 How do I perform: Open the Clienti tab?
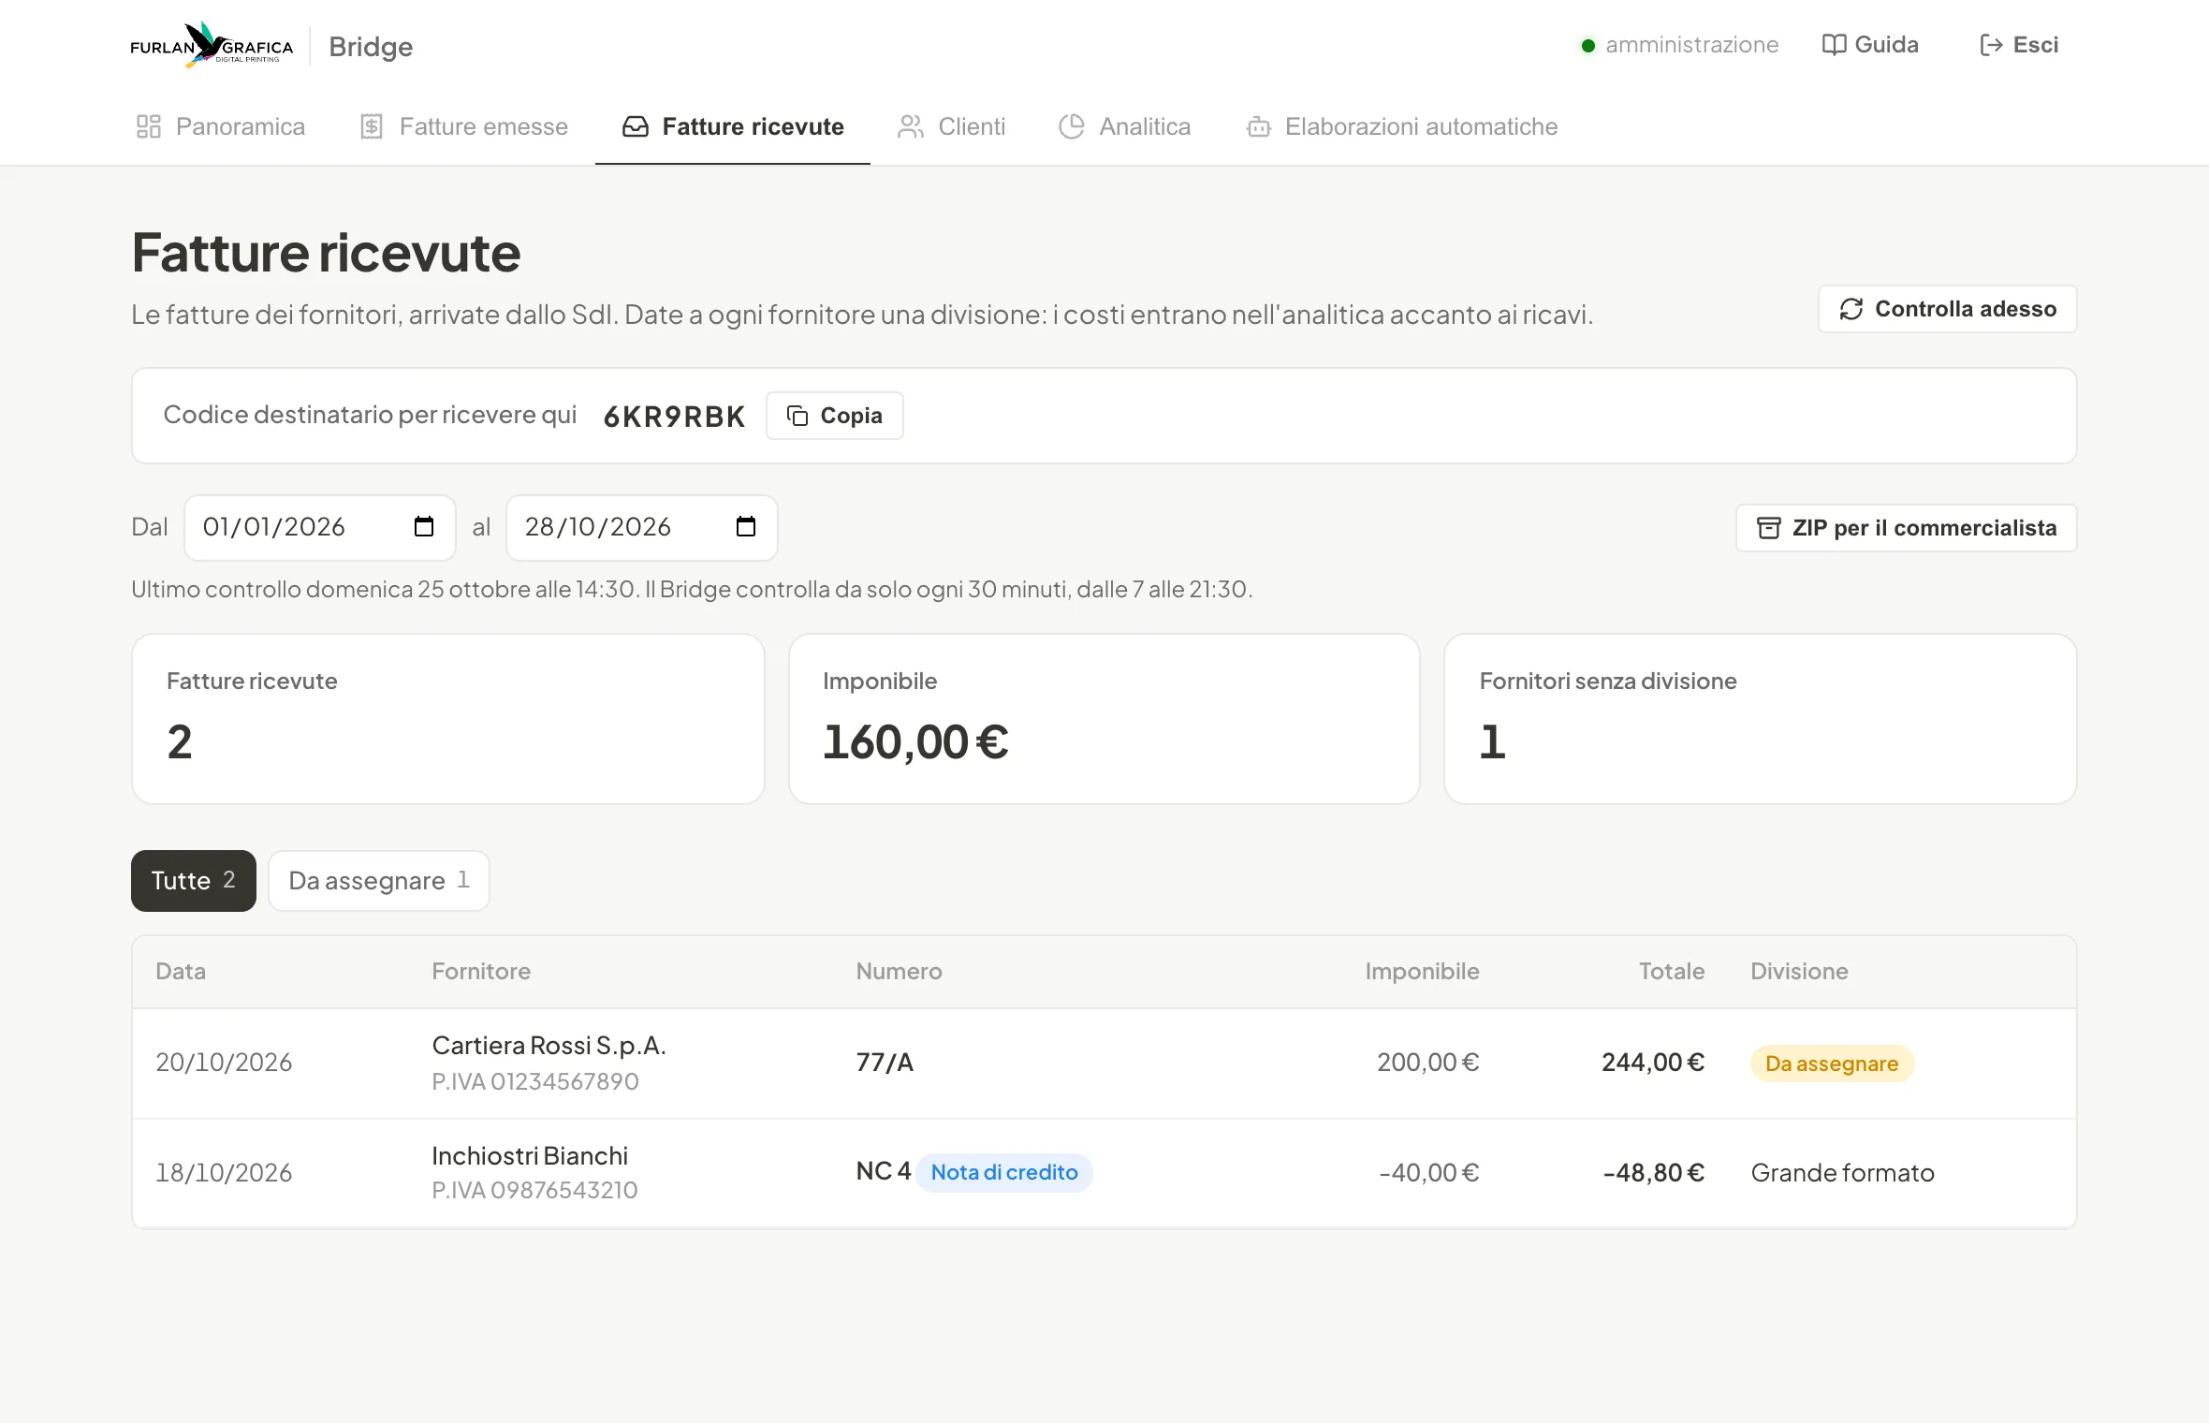pyautogui.click(x=951, y=126)
